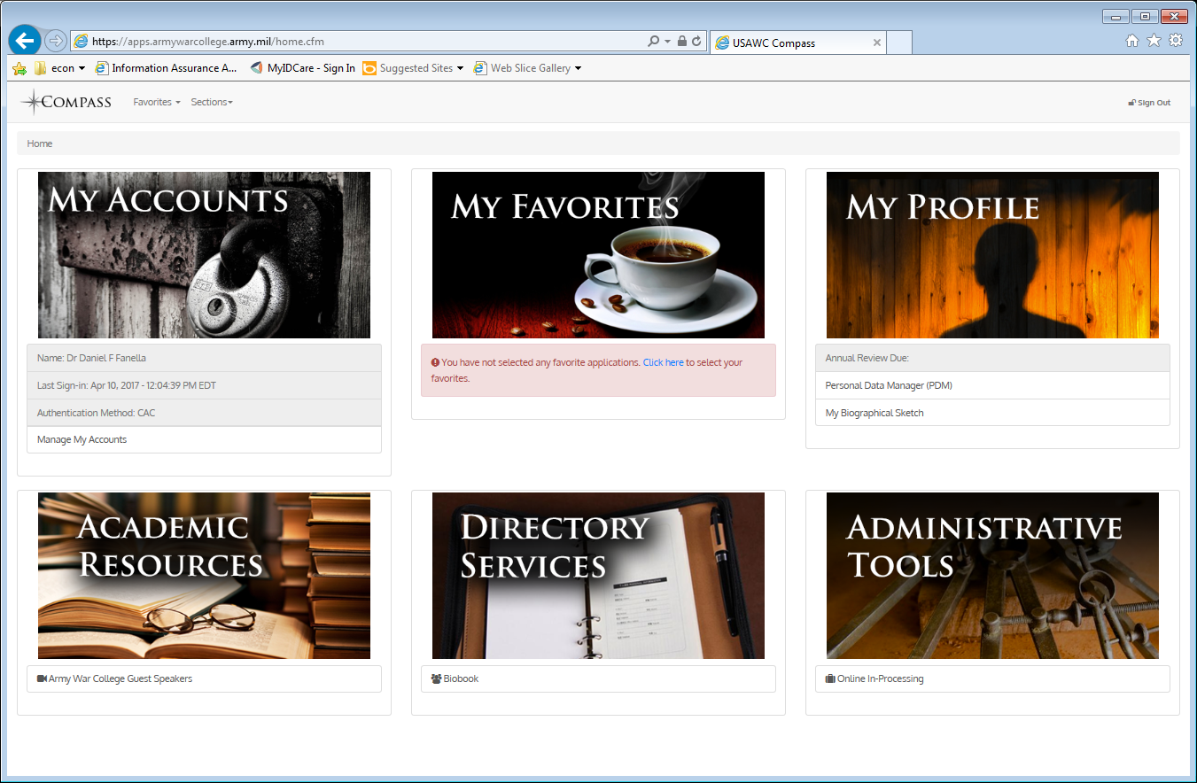This screenshot has height=783, width=1197.
Task: Open My Biographical Sketch
Action: click(x=992, y=413)
